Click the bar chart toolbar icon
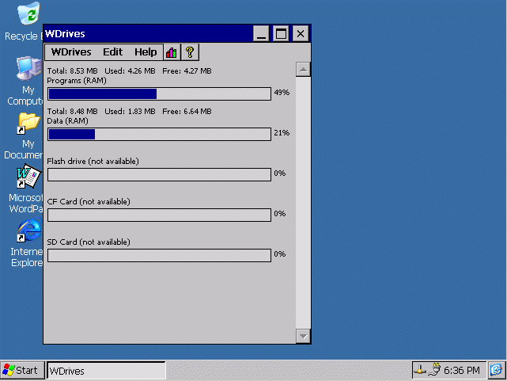Screen dimensions: 507x381 pyautogui.click(x=172, y=52)
